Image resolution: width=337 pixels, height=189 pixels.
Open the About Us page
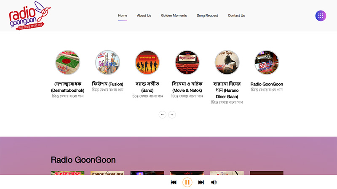[x=144, y=16]
